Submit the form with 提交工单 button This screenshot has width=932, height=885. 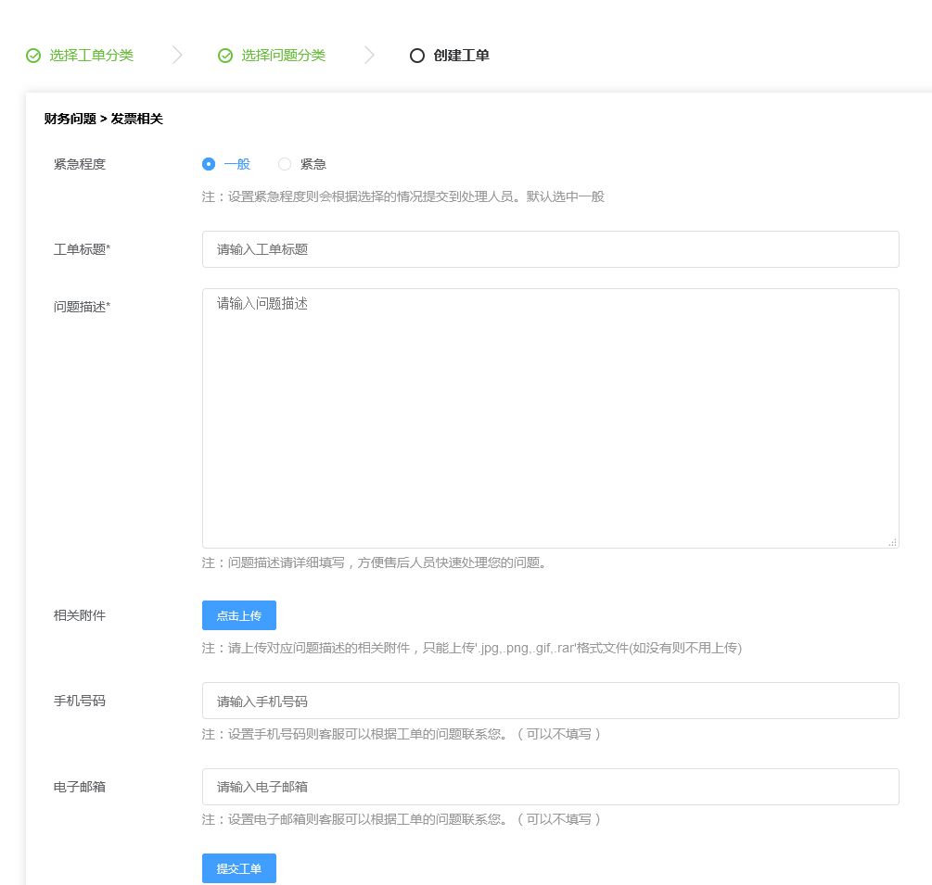point(239,868)
